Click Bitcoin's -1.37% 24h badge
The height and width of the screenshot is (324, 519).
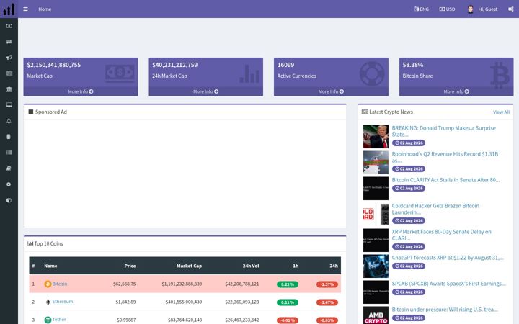tap(327, 284)
